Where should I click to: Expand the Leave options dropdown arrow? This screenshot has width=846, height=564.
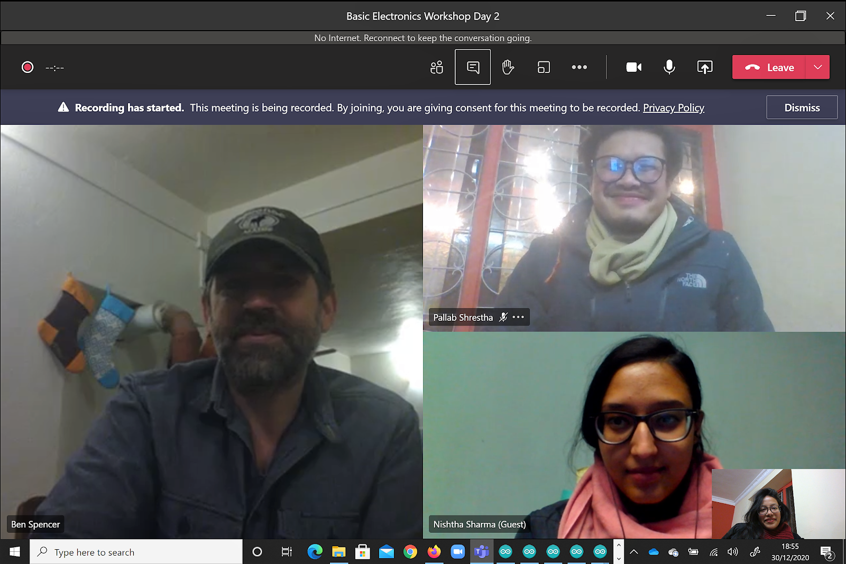[x=818, y=67]
